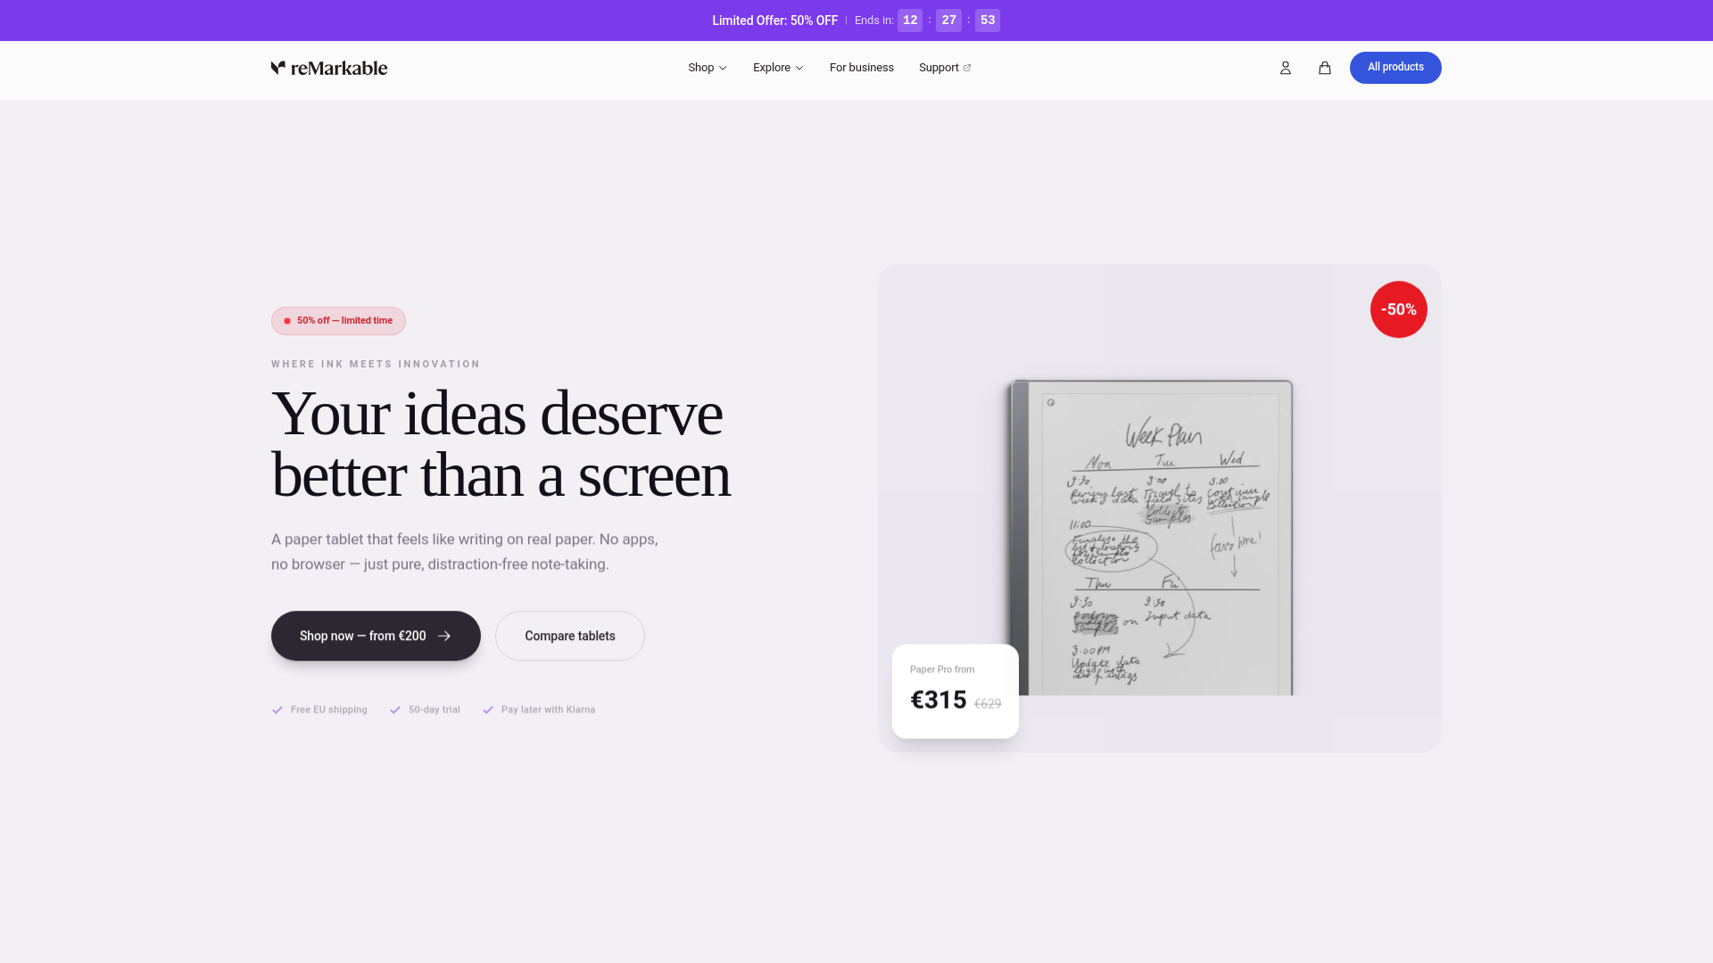The height and width of the screenshot is (963, 1713).
Task: Click the arrow on the Shop now button
Action: click(444, 636)
